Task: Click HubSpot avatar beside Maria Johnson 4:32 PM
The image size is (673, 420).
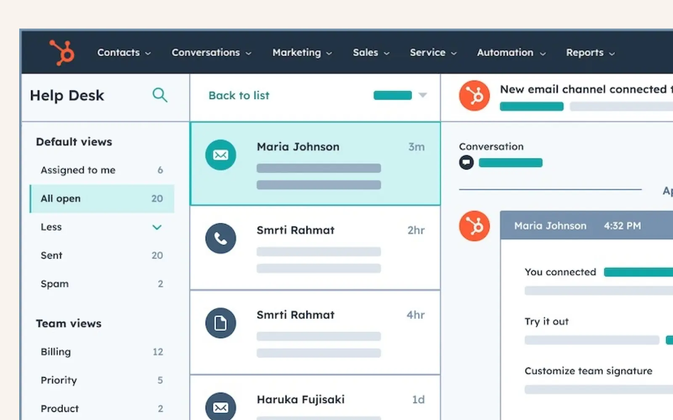Action: pos(474,226)
